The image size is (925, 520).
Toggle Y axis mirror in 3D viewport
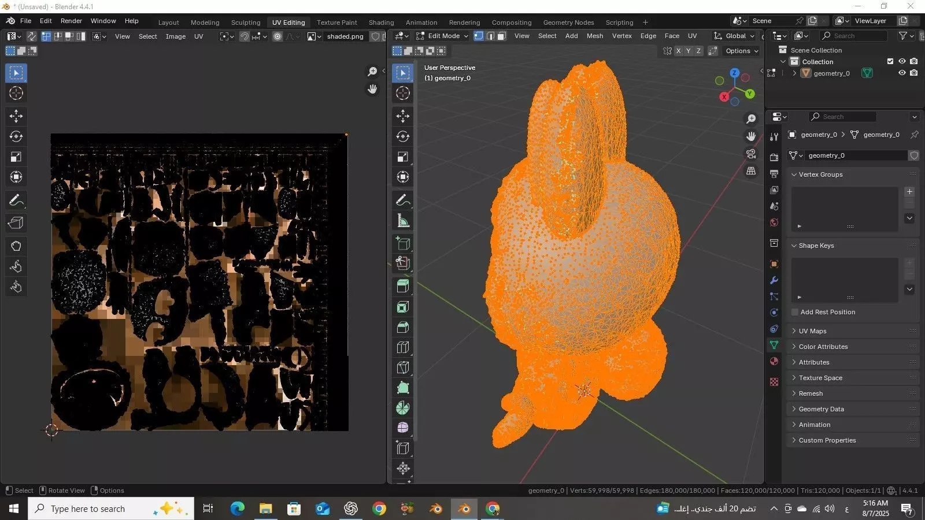(688, 51)
